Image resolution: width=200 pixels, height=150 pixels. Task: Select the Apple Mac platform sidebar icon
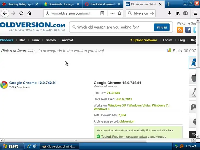pyautogui.click(x=192, y=77)
